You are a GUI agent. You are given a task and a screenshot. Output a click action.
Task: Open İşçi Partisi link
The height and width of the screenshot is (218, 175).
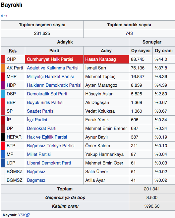click(x=37, y=120)
